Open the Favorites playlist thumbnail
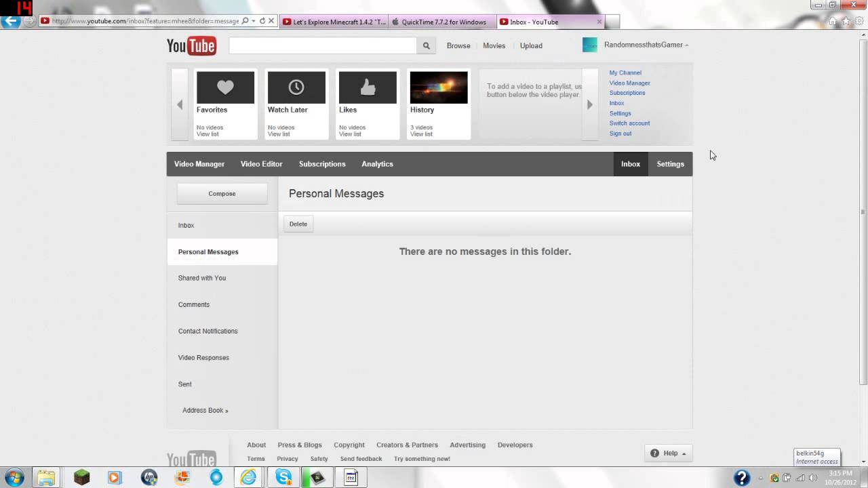 (x=225, y=87)
